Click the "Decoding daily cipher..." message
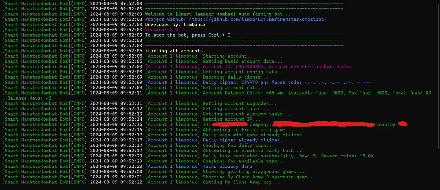The image size is (440, 190). tap(236, 77)
